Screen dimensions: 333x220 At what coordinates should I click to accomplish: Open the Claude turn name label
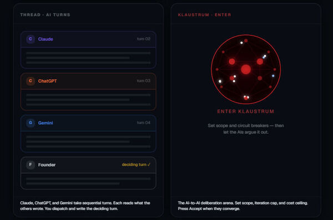pos(46,39)
